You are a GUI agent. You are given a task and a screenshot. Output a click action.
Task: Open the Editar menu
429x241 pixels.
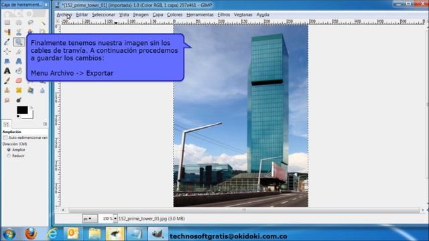pos(82,15)
